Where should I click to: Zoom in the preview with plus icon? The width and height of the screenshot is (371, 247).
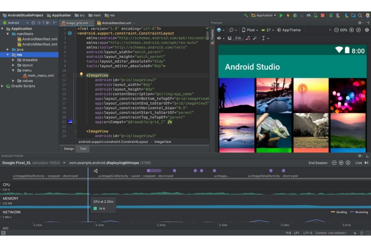tap(351, 30)
